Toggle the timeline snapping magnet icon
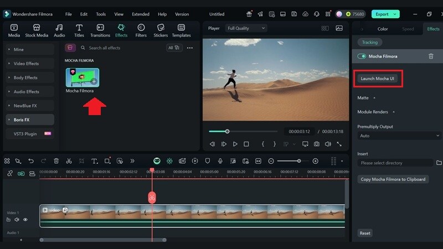The height and width of the screenshot is (249, 443). click(169, 161)
